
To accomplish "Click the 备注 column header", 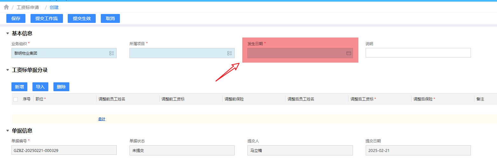I will pos(480,99).
